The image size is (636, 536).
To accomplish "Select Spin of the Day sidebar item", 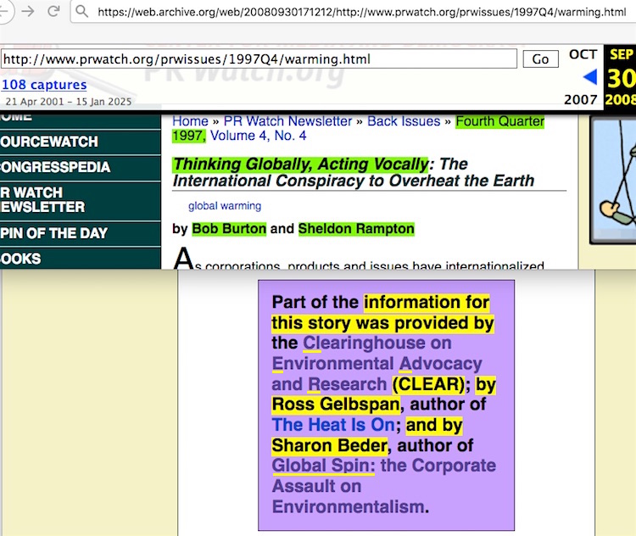I will pyautogui.click(x=54, y=233).
